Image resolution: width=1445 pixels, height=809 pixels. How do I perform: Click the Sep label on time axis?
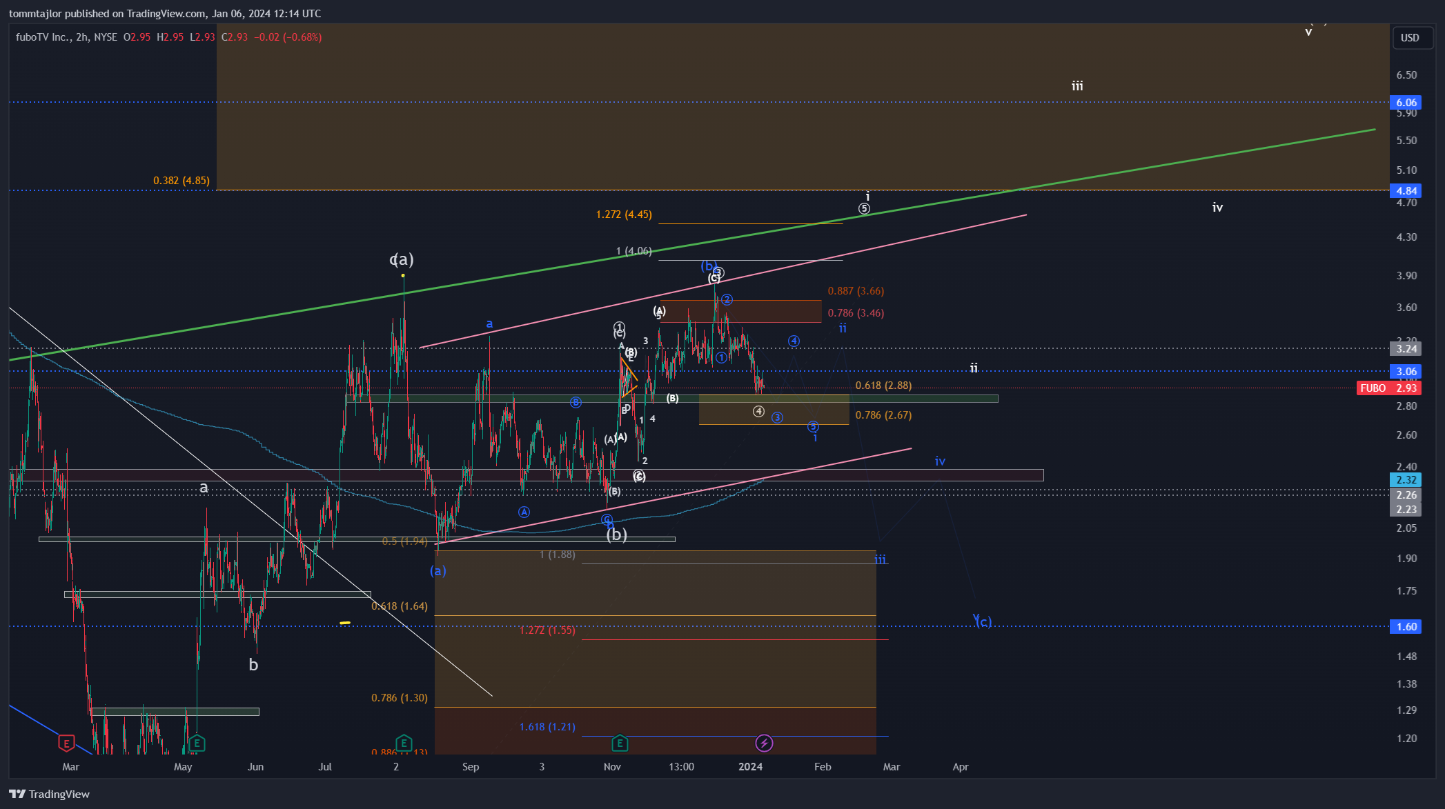471,767
